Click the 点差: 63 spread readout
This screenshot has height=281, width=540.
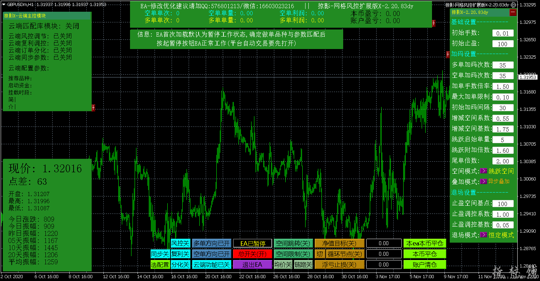28,182
